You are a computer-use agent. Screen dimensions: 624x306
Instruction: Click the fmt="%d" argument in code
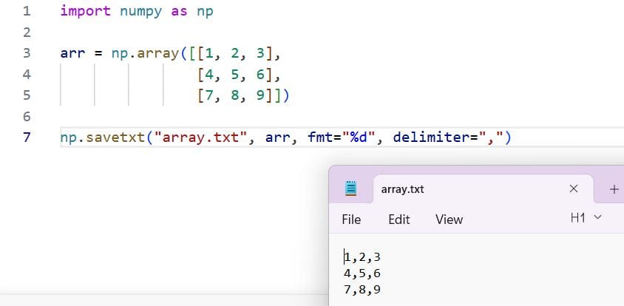pyautogui.click(x=342, y=137)
